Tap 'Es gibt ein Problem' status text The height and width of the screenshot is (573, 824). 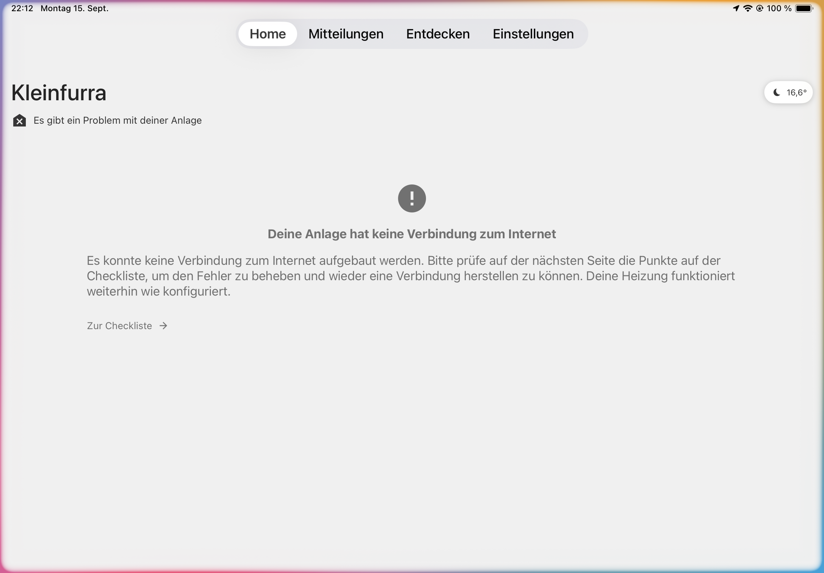point(117,120)
